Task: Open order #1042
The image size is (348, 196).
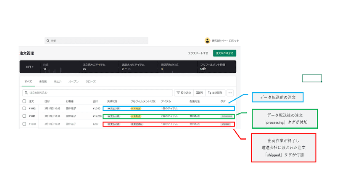Action: pyautogui.click(x=32, y=109)
